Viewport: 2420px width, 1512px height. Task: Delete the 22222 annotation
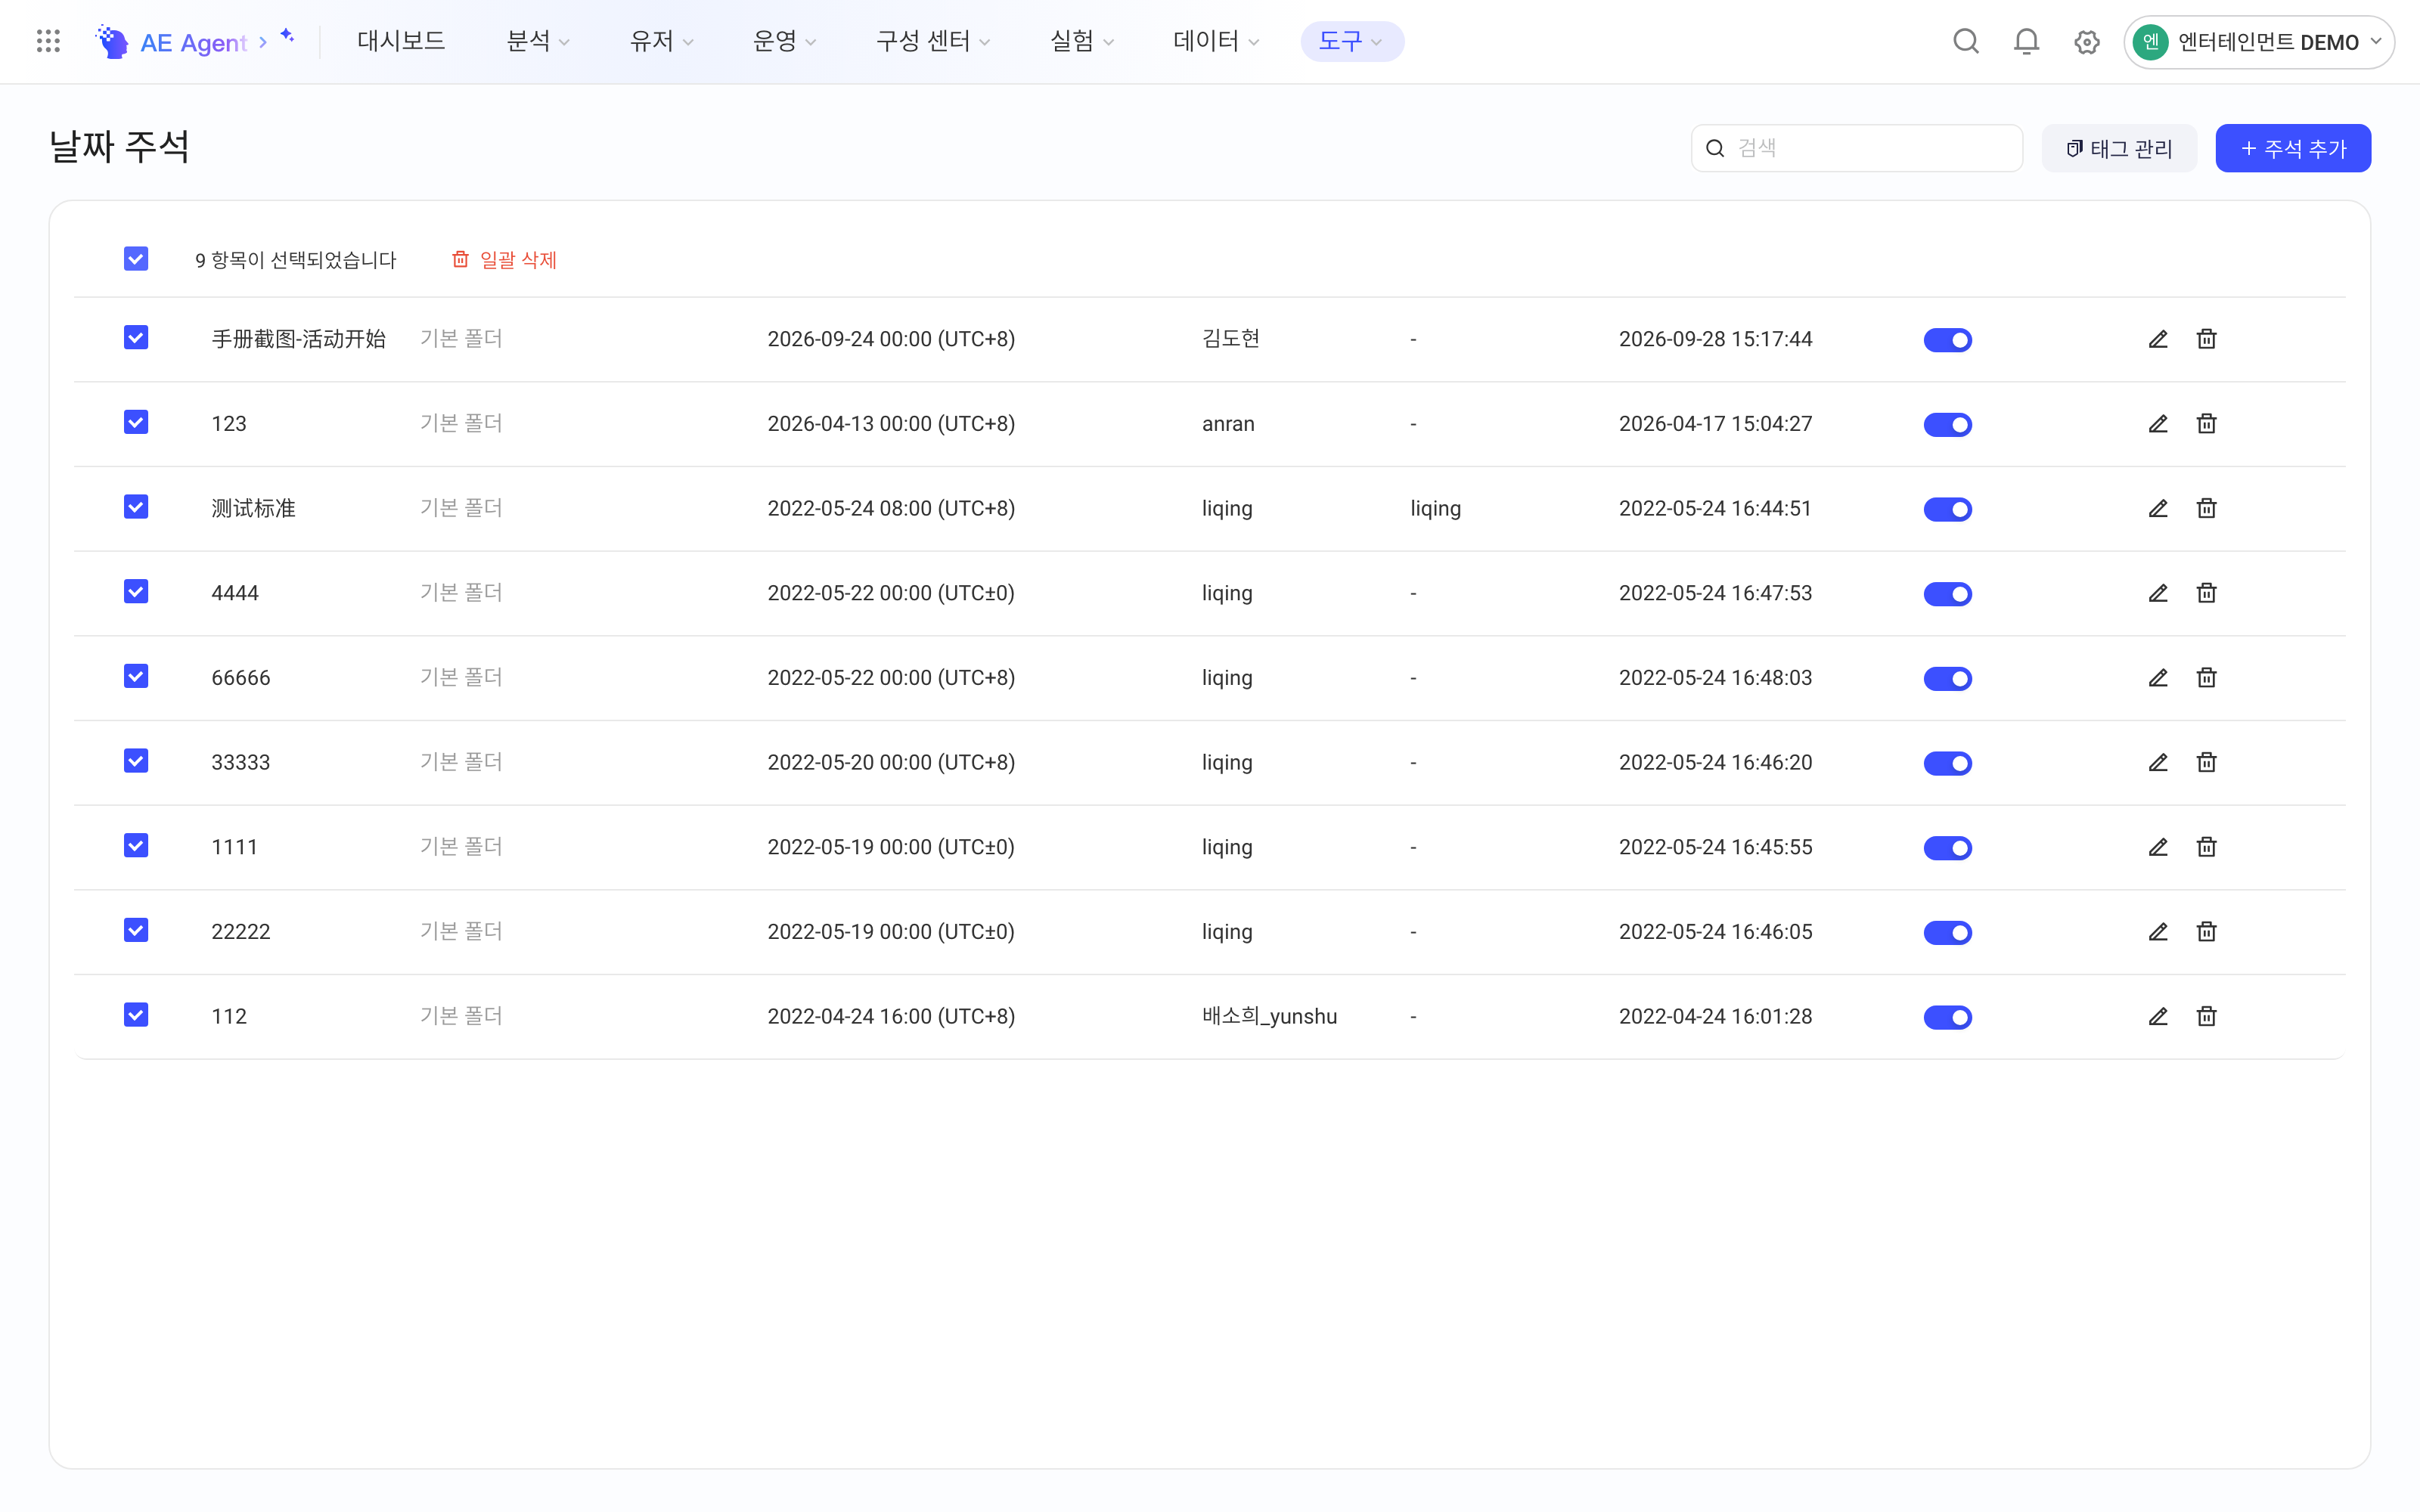2207,932
